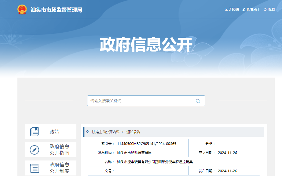Click the list icon for 政府信息公开制度
The width and height of the screenshot is (282, 176).
[x=35, y=168]
